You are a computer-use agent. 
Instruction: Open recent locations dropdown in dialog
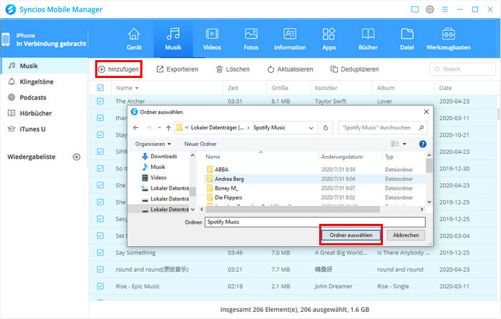click(x=159, y=128)
